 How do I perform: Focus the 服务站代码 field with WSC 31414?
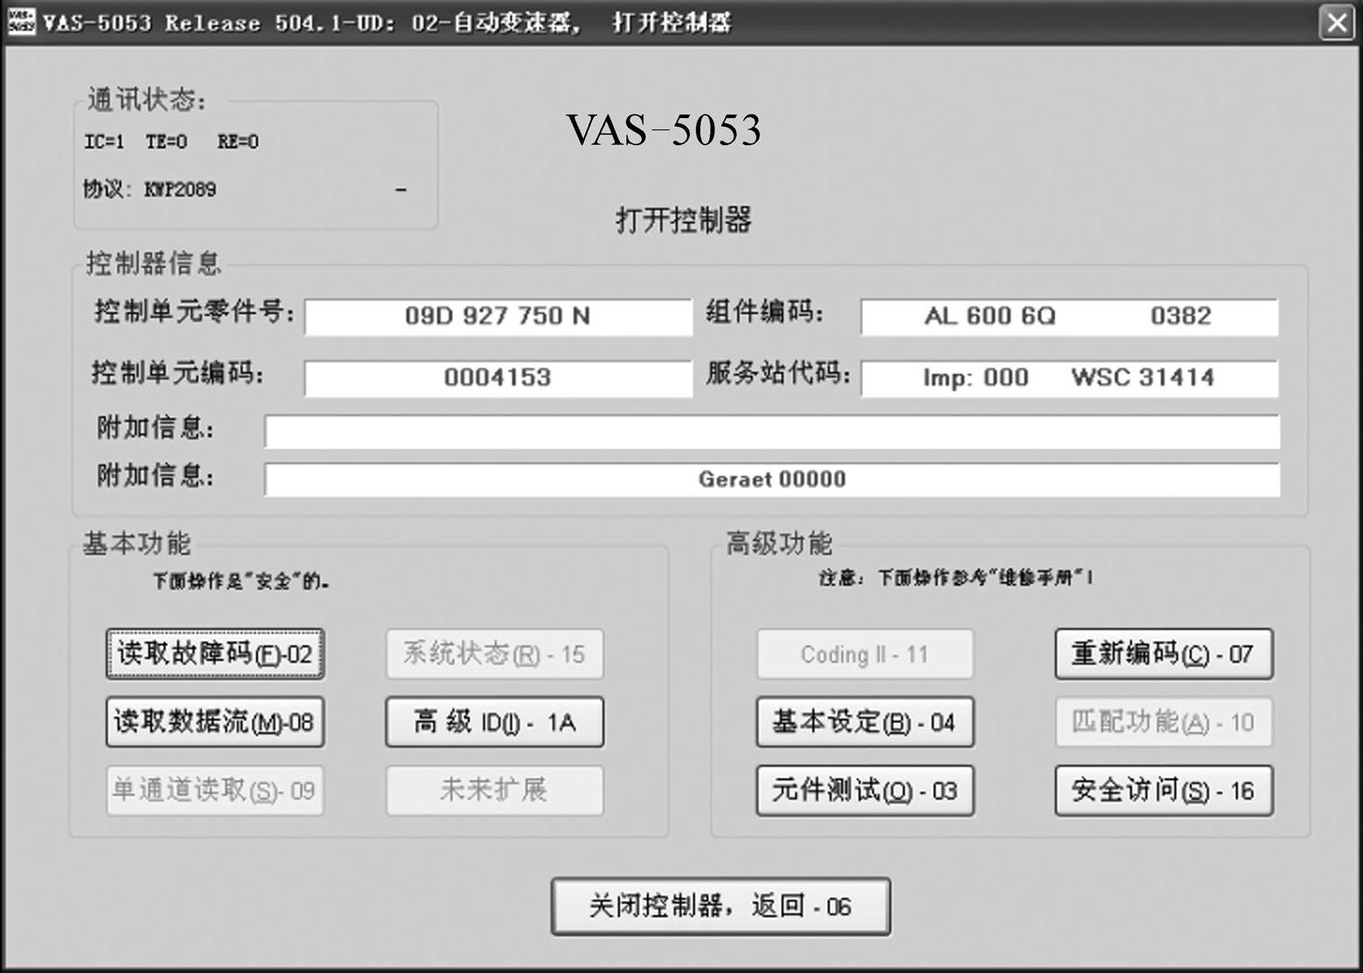point(1068,378)
